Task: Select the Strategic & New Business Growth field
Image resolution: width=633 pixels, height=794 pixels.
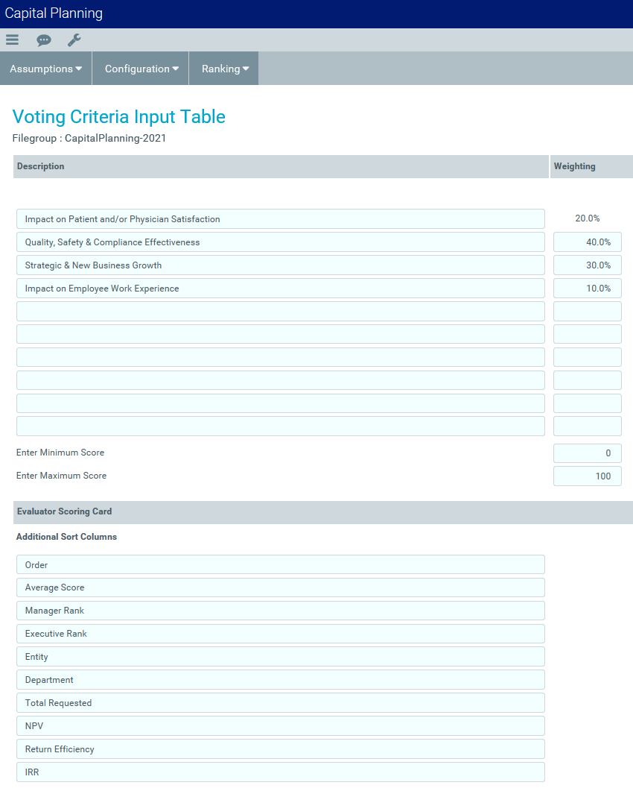Action: 280,265
